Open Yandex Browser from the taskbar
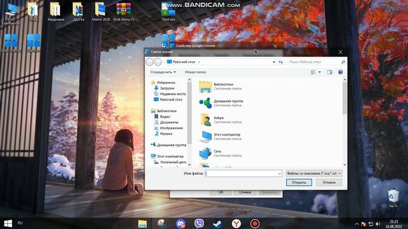408x229 pixels. coord(237,223)
